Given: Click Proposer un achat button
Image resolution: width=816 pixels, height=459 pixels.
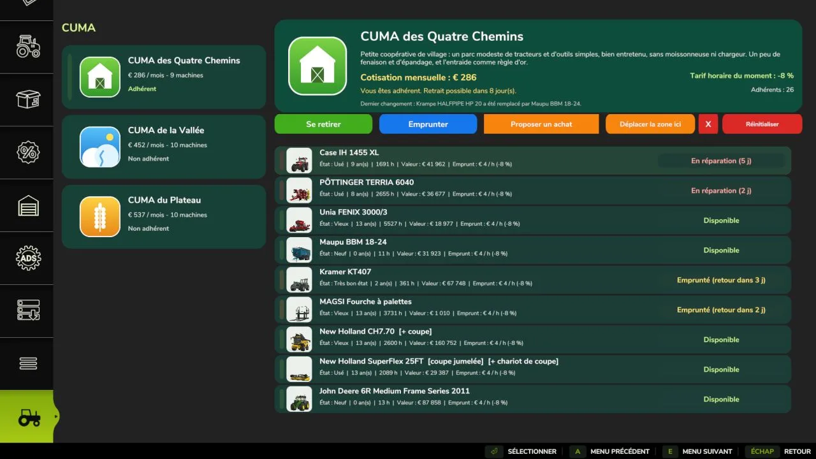Looking at the screenshot, I should (x=541, y=124).
